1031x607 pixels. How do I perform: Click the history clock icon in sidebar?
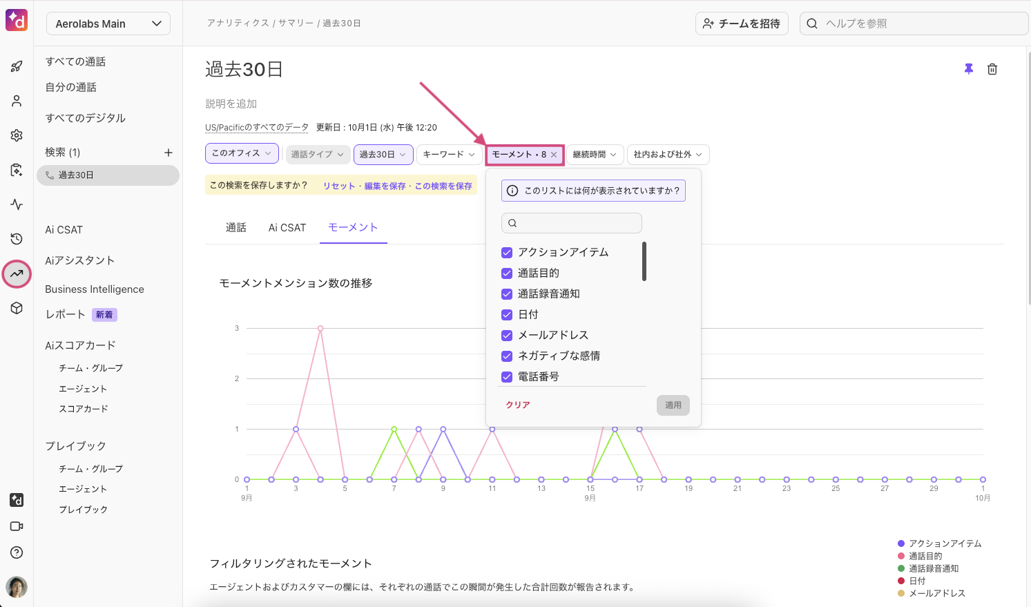(x=17, y=239)
